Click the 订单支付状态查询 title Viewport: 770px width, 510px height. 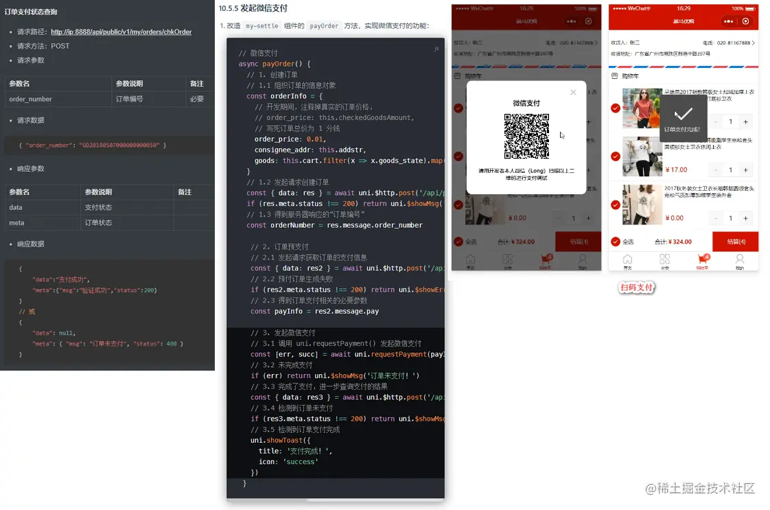pyautogui.click(x=31, y=12)
